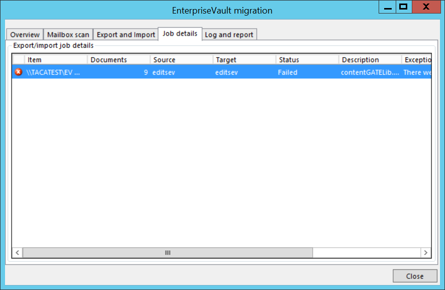Sort by the Documents column header
Screen dimensions: 445x290
(x=119, y=60)
